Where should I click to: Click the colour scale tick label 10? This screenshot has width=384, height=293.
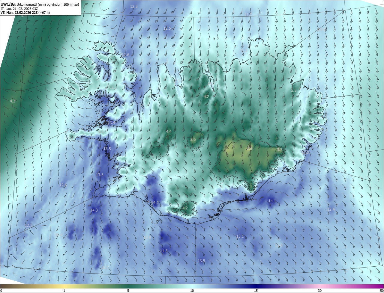(x=192, y=291)
